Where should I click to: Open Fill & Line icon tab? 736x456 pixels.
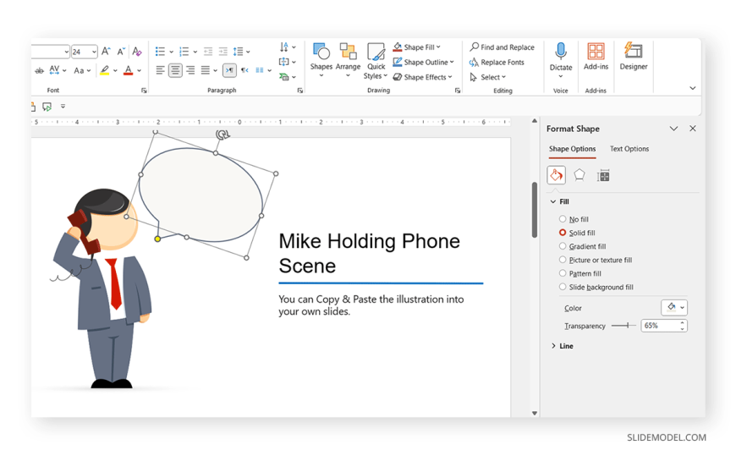(556, 176)
